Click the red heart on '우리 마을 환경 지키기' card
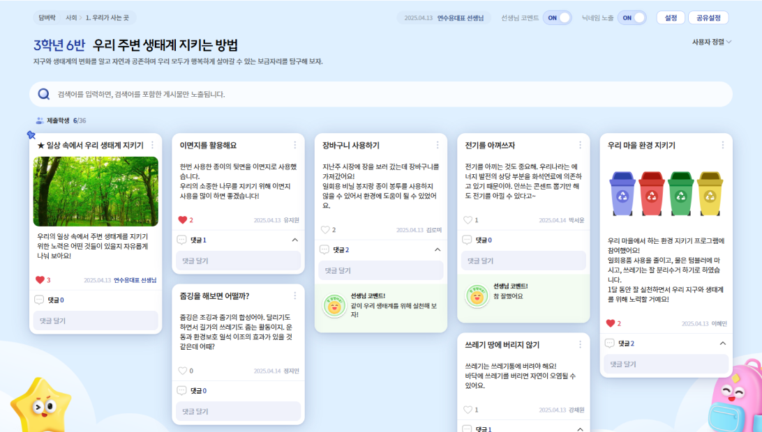The width and height of the screenshot is (762, 432). (x=611, y=323)
